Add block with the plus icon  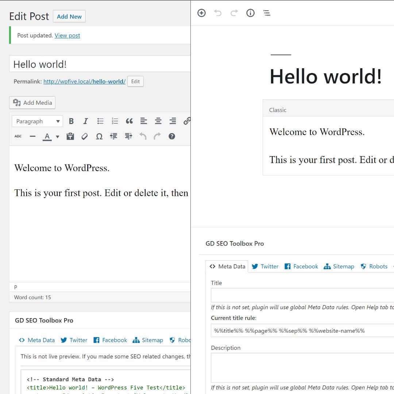[x=201, y=13]
